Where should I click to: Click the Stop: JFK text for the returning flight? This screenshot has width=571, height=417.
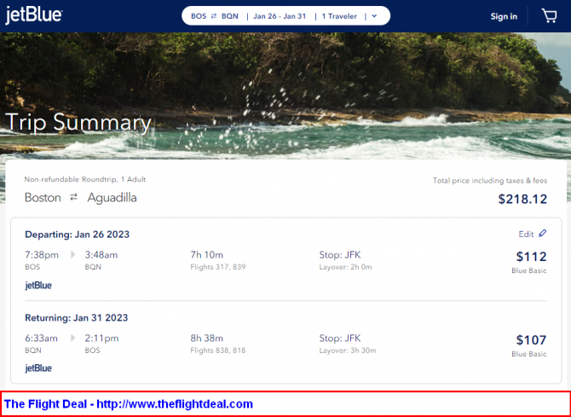point(340,339)
